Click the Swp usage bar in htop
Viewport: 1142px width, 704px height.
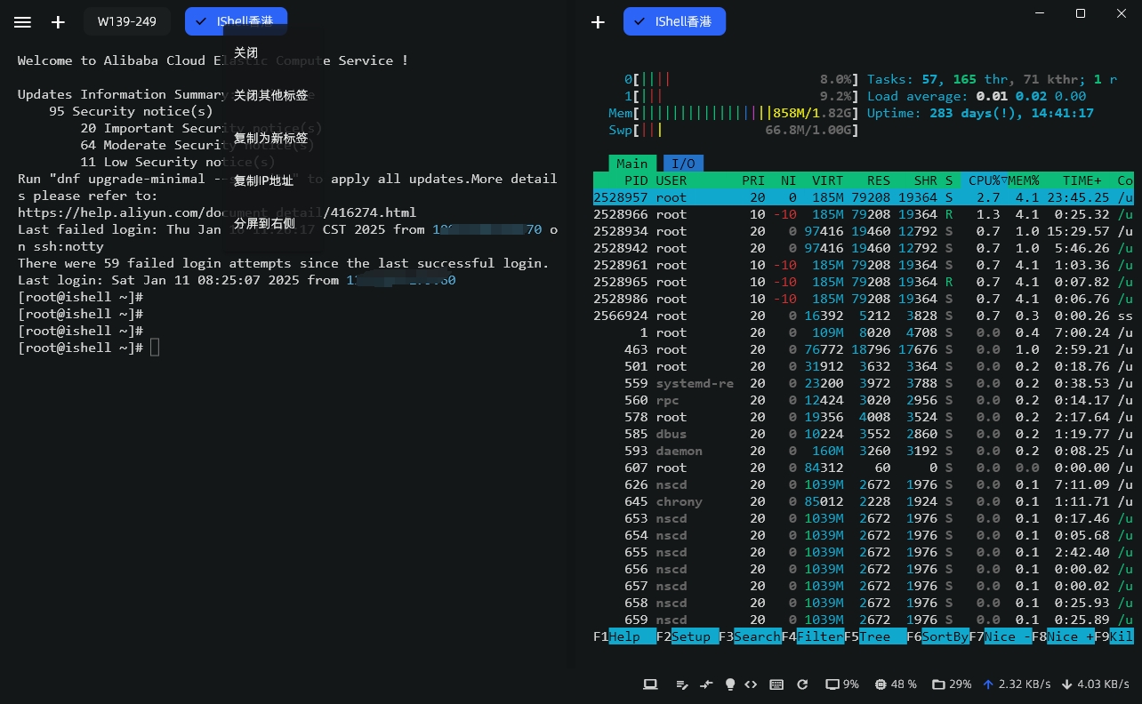[x=733, y=130]
